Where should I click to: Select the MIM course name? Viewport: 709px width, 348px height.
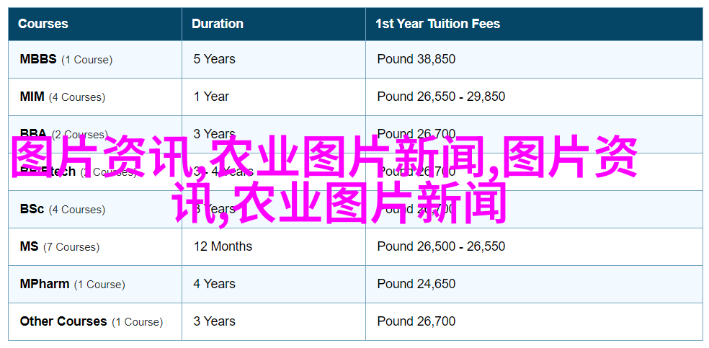[32, 97]
